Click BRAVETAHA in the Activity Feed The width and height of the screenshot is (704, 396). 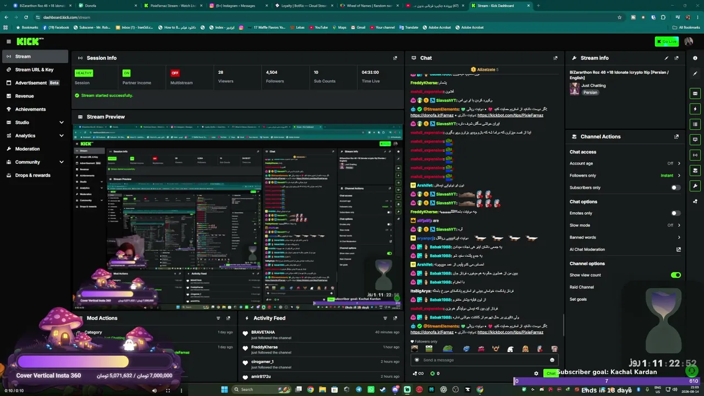[x=263, y=332]
